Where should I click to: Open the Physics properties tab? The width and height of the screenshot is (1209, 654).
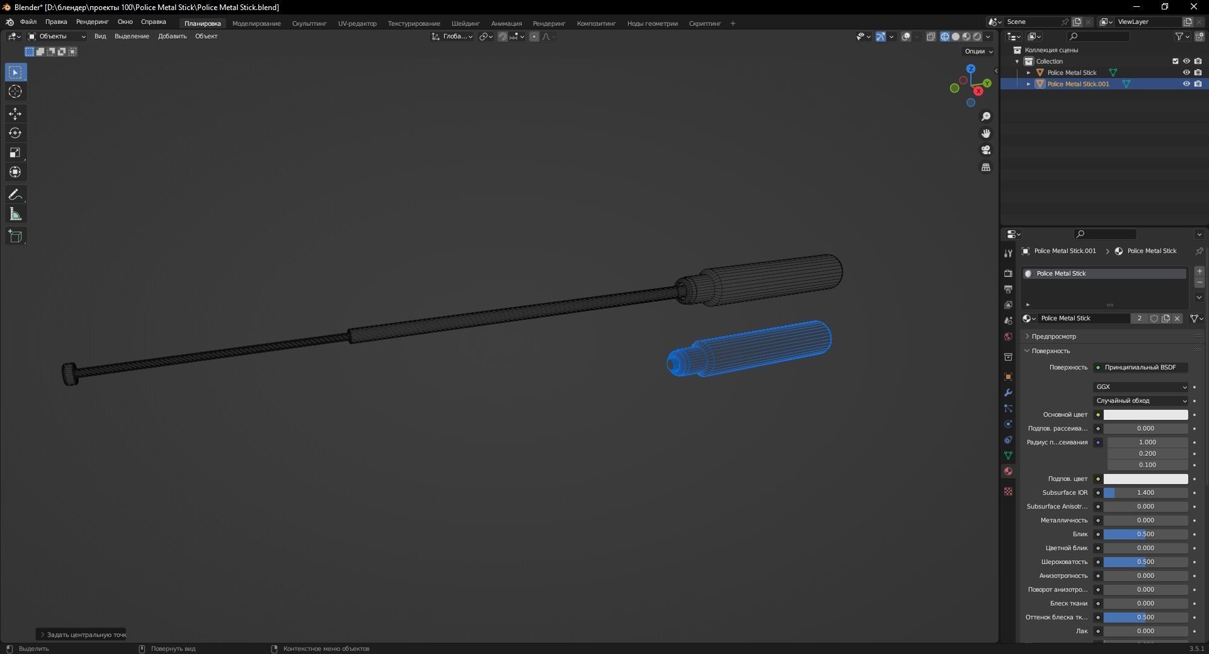pos(1008,424)
